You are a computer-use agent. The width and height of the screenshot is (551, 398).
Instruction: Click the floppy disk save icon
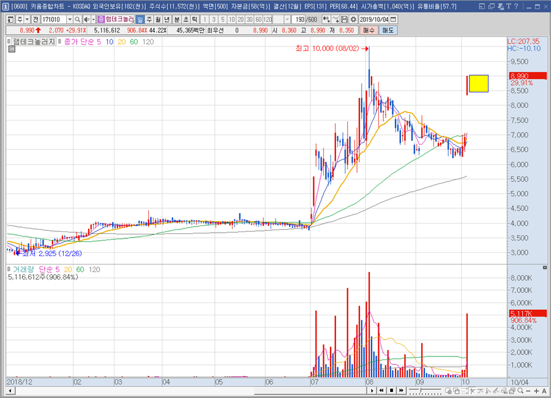[x=344, y=20]
